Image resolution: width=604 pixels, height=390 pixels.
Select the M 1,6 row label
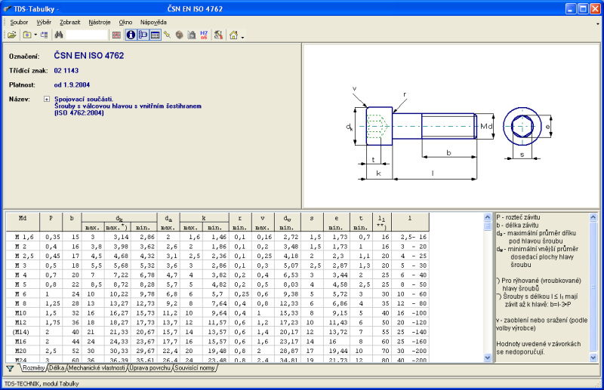24,237
